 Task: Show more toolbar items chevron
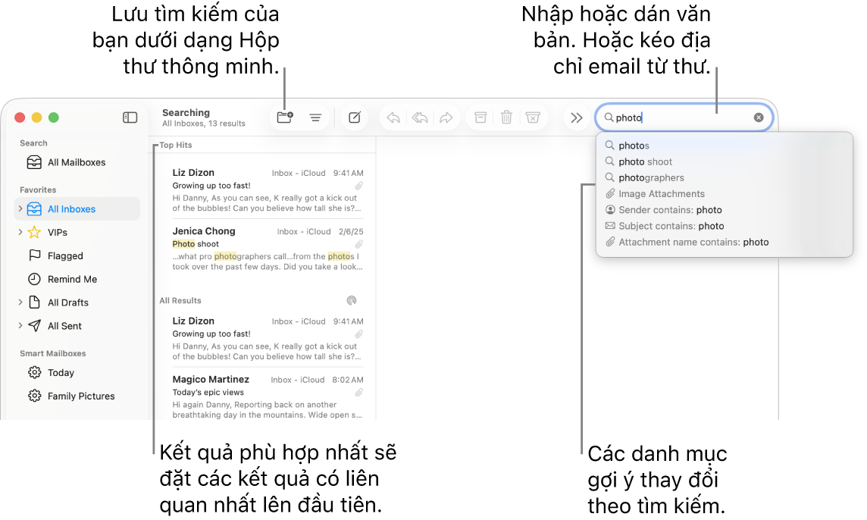pyautogui.click(x=577, y=117)
